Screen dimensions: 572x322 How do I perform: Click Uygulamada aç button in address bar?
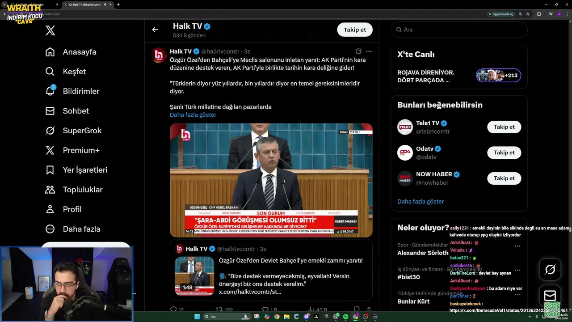[500, 14]
